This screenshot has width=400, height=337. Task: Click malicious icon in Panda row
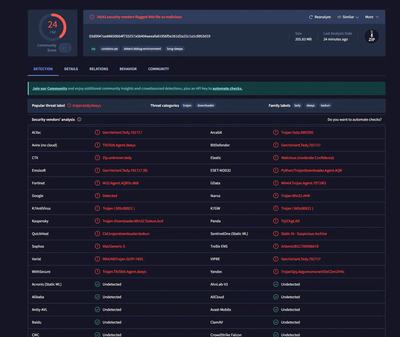point(276,221)
